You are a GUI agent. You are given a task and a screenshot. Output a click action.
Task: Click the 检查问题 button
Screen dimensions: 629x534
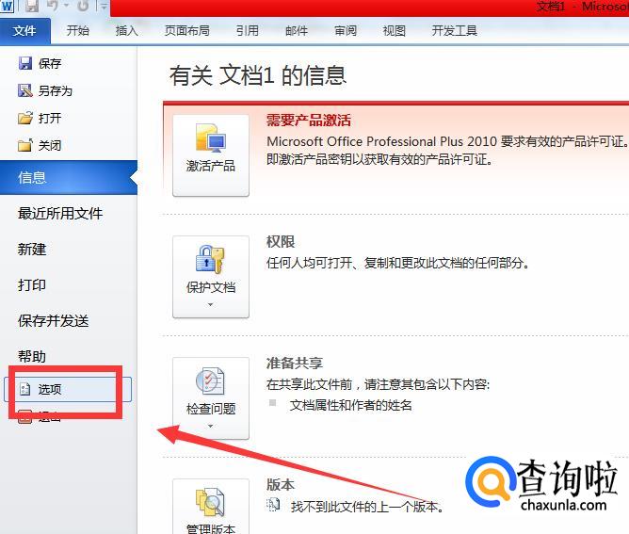click(x=211, y=398)
